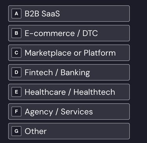Click the 'Services' text in option F
This screenshot has width=147, height=143.
pos(77,112)
